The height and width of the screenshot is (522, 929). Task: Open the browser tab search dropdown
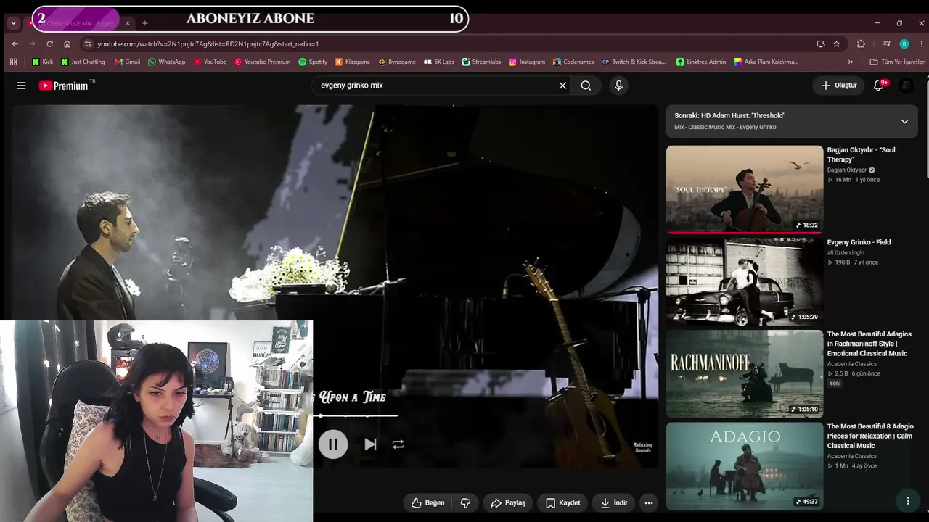click(13, 23)
